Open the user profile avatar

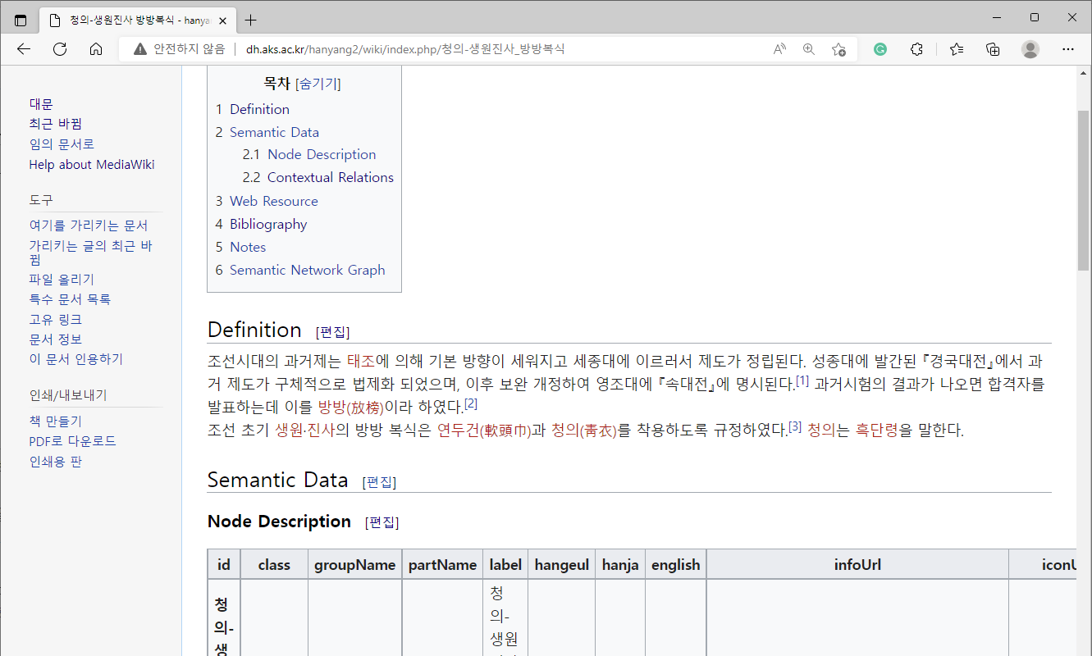pos(1030,49)
